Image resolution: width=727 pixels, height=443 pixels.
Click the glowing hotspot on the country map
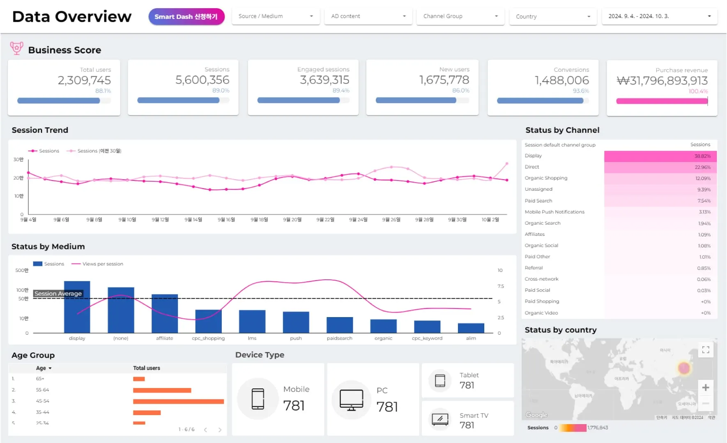pos(684,368)
